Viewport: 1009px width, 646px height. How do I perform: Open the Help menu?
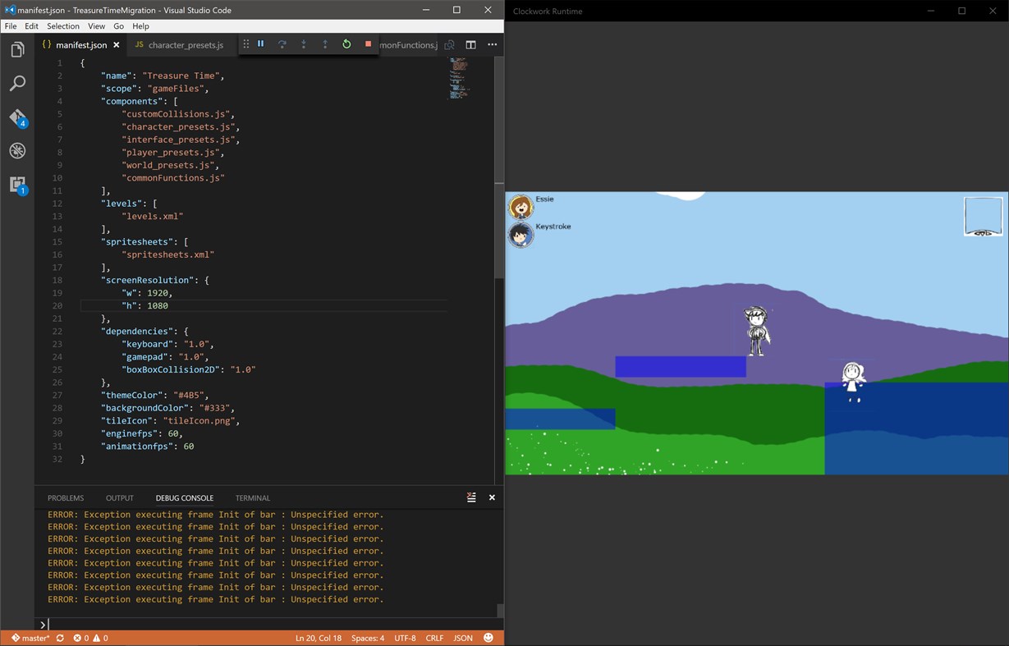pos(140,26)
